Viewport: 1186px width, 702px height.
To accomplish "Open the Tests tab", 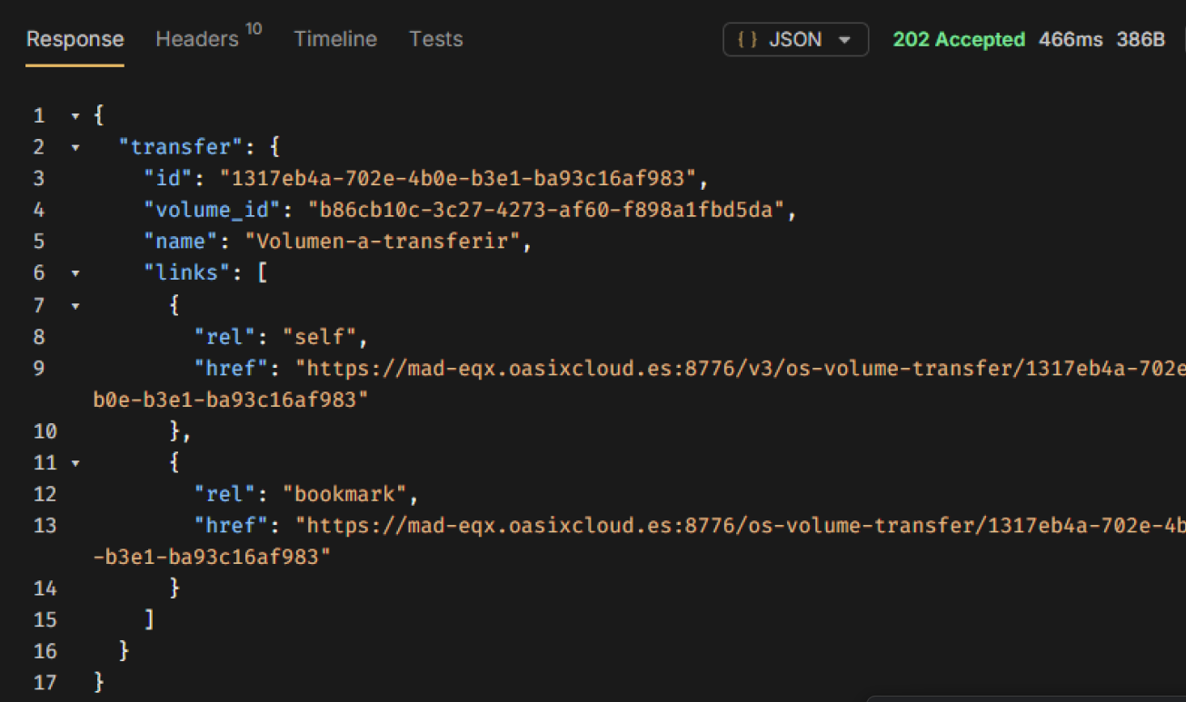I will [x=435, y=39].
